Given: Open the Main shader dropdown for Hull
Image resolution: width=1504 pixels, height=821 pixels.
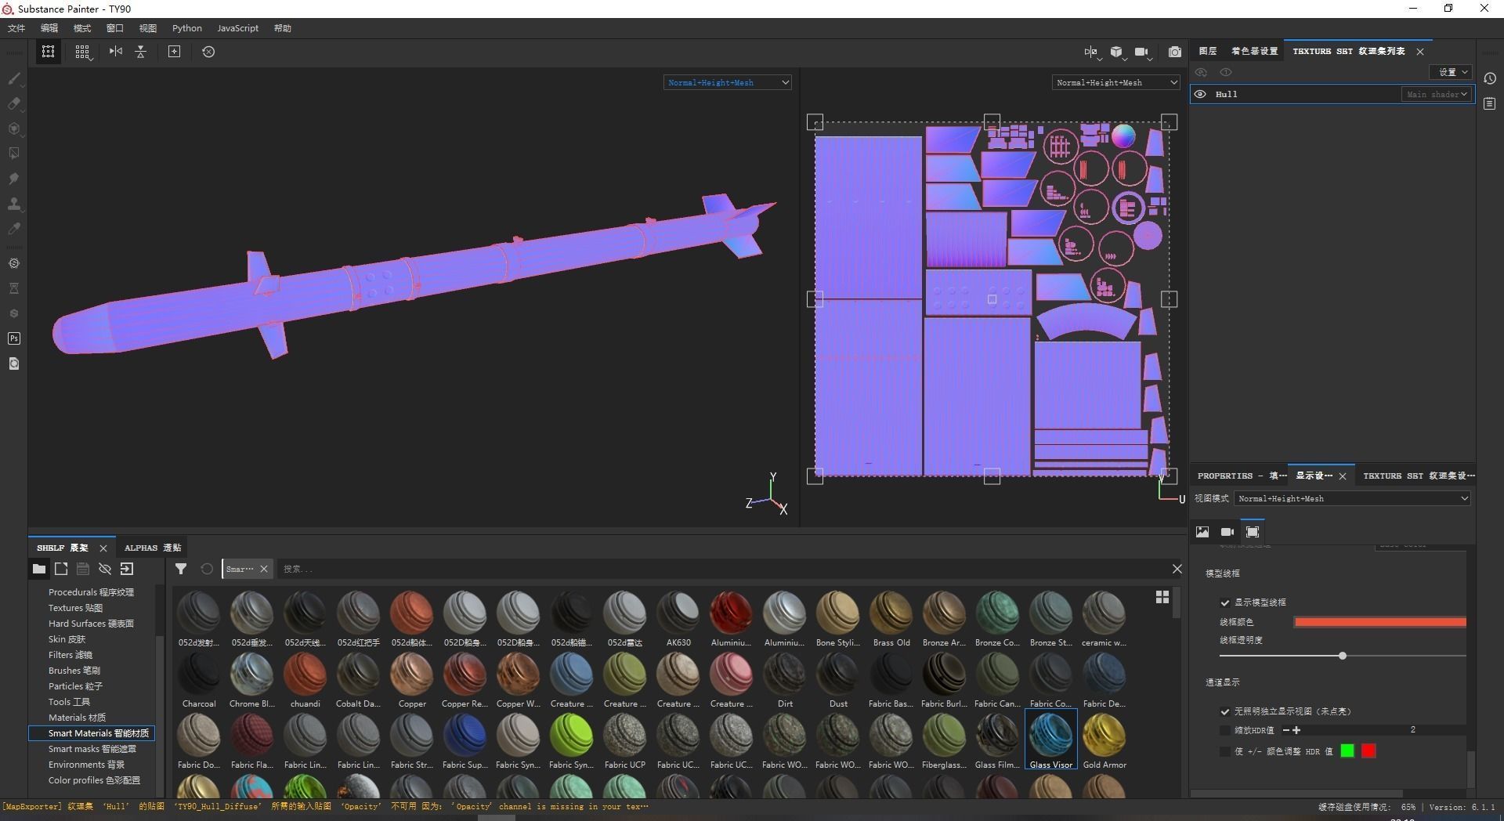Looking at the screenshot, I should [1437, 94].
